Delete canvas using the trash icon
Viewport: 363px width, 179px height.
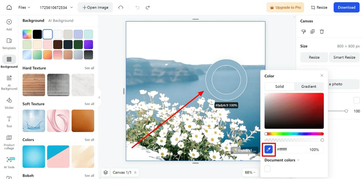click(x=322, y=32)
